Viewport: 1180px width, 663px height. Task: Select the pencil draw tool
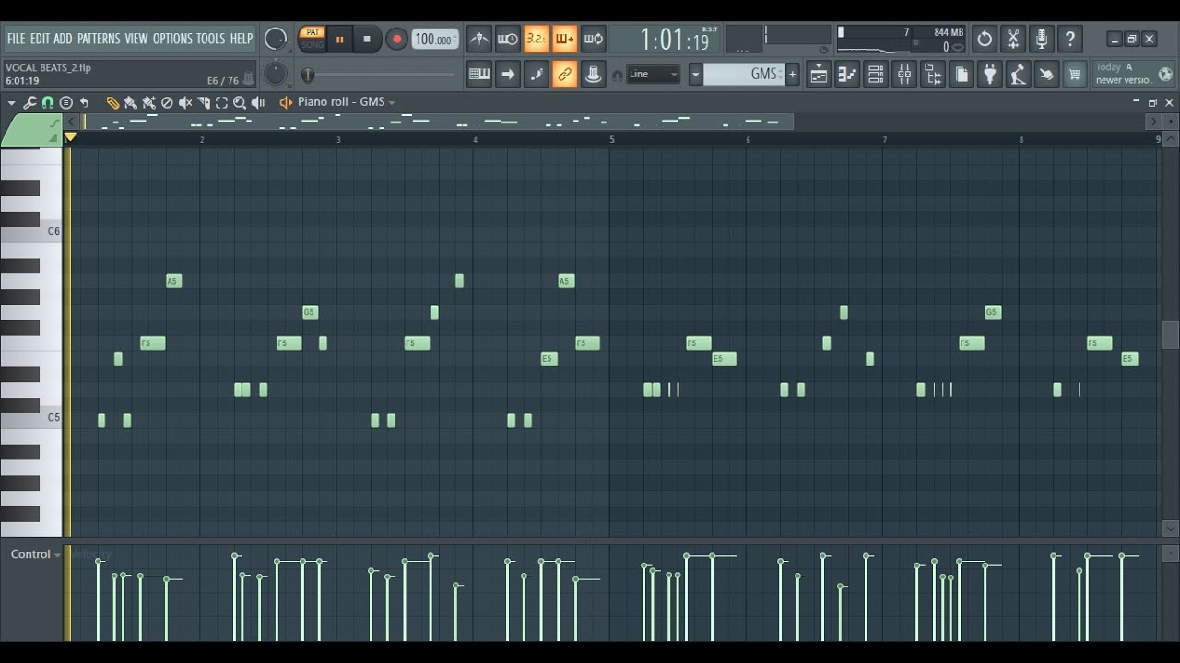coord(112,102)
